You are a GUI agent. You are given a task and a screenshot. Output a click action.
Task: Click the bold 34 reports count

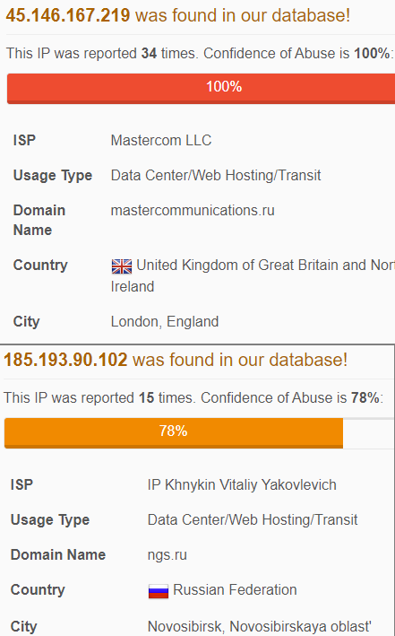click(x=149, y=54)
